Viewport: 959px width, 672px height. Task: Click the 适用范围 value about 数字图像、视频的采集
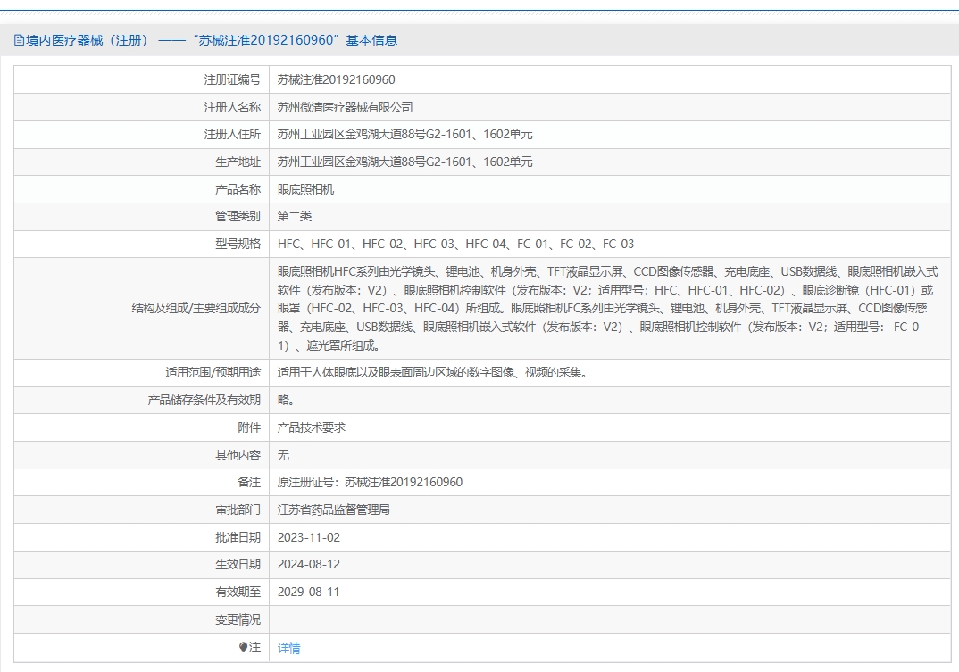point(432,372)
